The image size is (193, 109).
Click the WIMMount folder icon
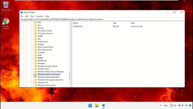coord(36,61)
